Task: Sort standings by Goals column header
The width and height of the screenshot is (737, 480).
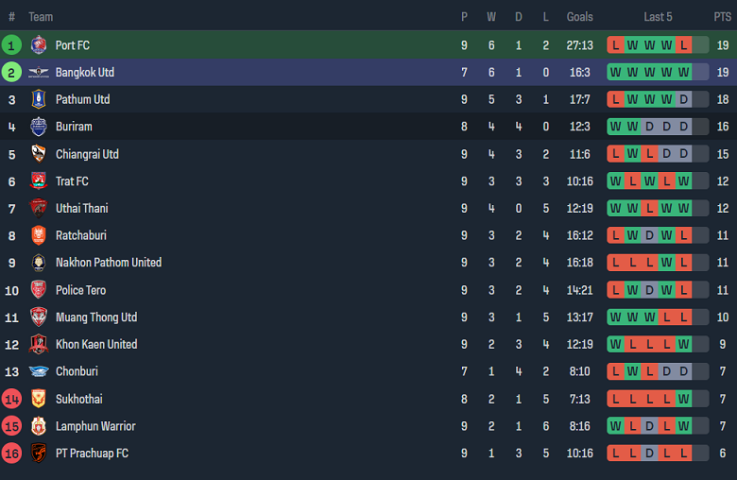Action: click(x=579, y=17)
